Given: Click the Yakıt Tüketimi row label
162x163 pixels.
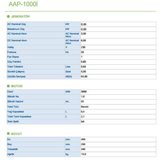Looking at the screenshot, I should point(15,67).
